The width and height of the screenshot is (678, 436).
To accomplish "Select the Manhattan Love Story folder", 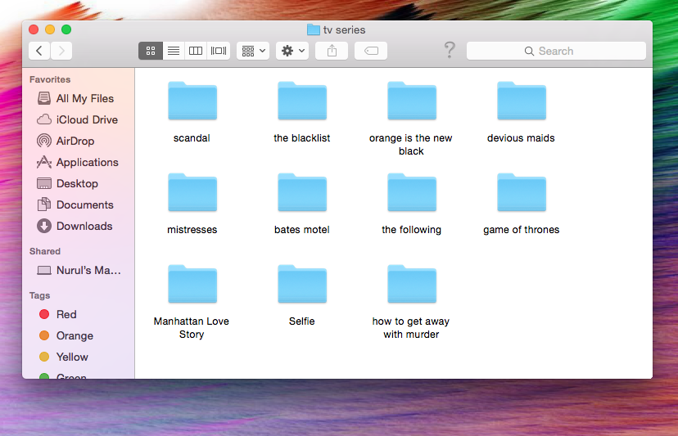I will click(x=192, y=284).
